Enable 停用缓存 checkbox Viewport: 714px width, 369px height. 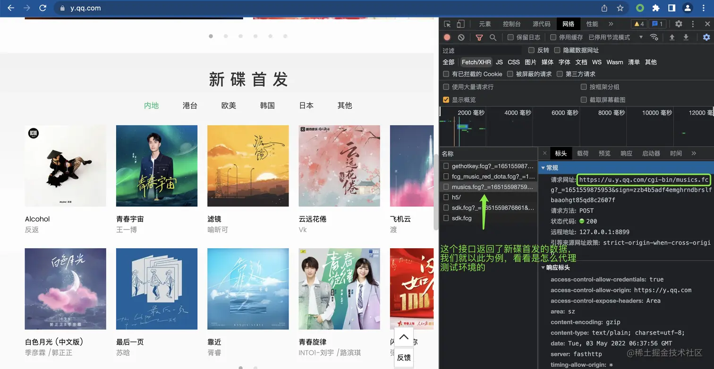point(553,37)
